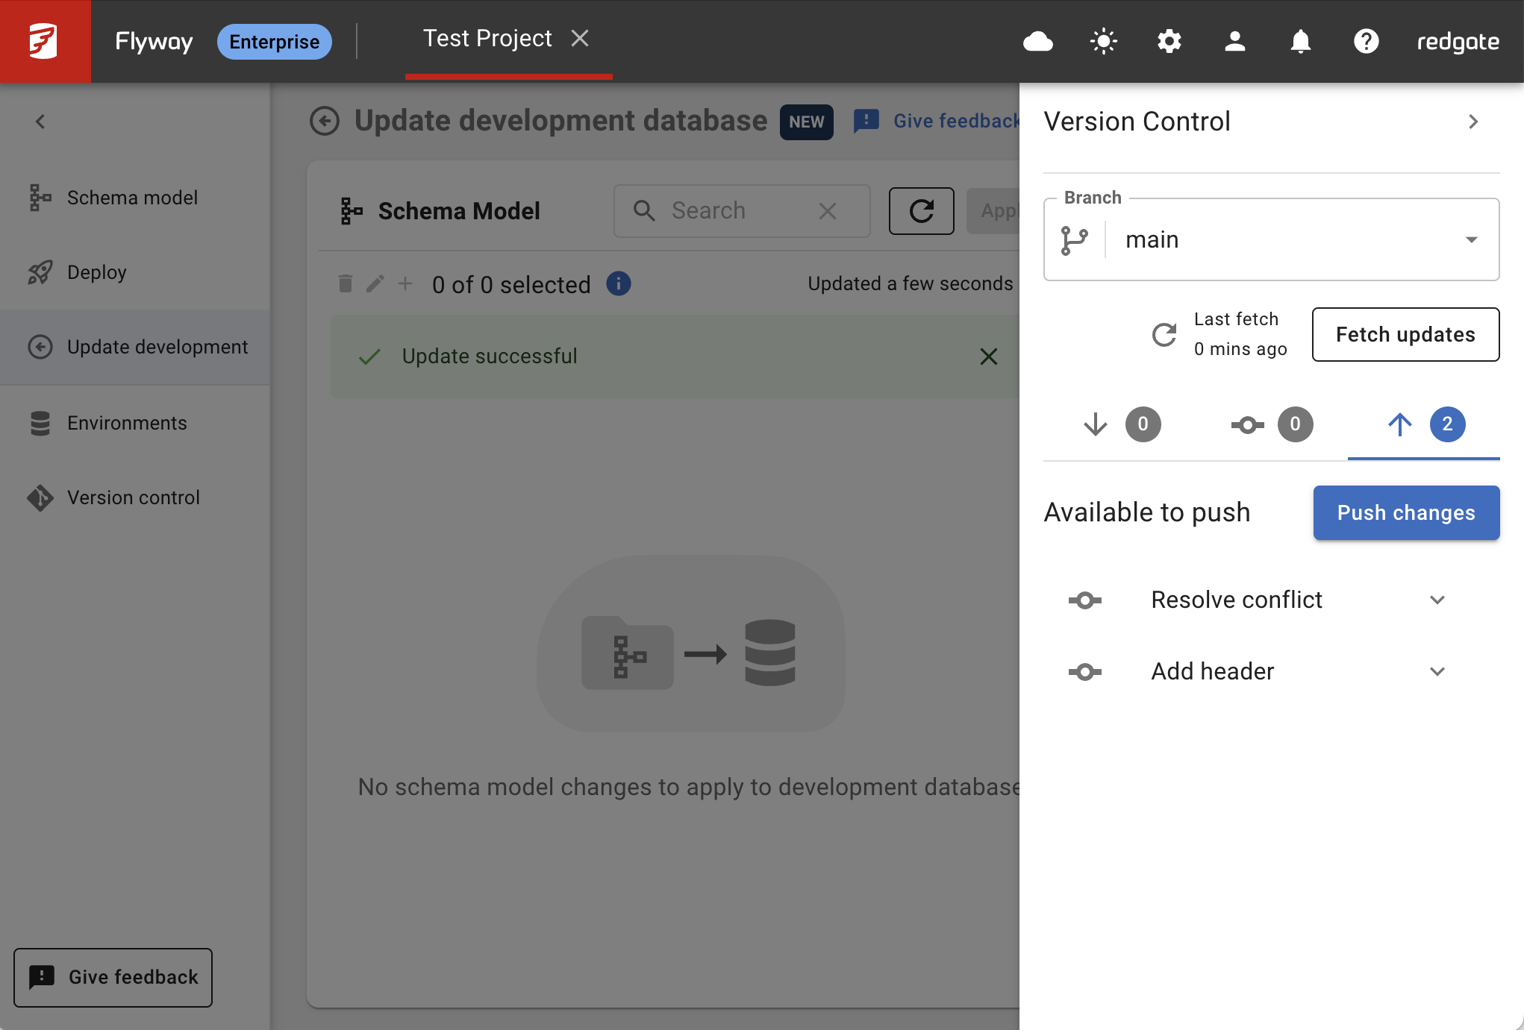Switch to the uncommitted changes tab
This screenshot has height=1030, width=1524.
(1272, 424)
